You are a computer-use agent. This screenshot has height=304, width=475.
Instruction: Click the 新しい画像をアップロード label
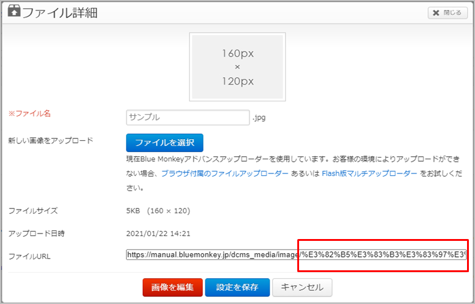(51, 140)
